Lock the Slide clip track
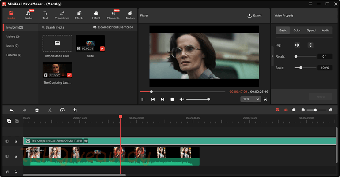This screenshot has height=177, width=340. tap(15, 156)
